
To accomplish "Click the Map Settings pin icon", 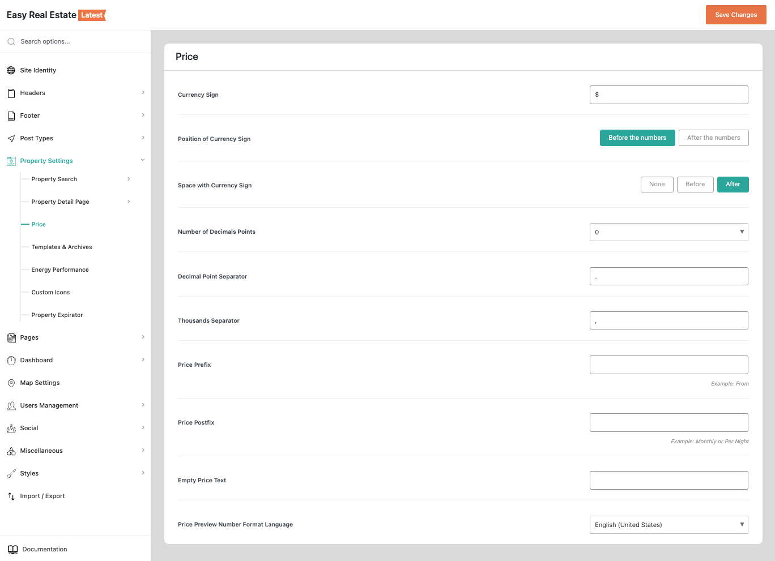I will click(11, 383).
